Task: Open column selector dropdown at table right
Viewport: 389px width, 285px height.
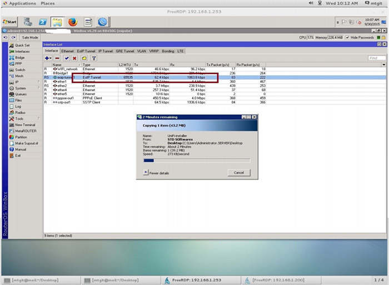Action: [x=384, y=65]
